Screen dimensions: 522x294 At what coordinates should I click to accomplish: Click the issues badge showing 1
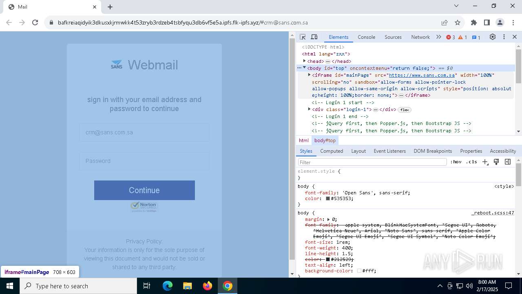click(476, 37)
